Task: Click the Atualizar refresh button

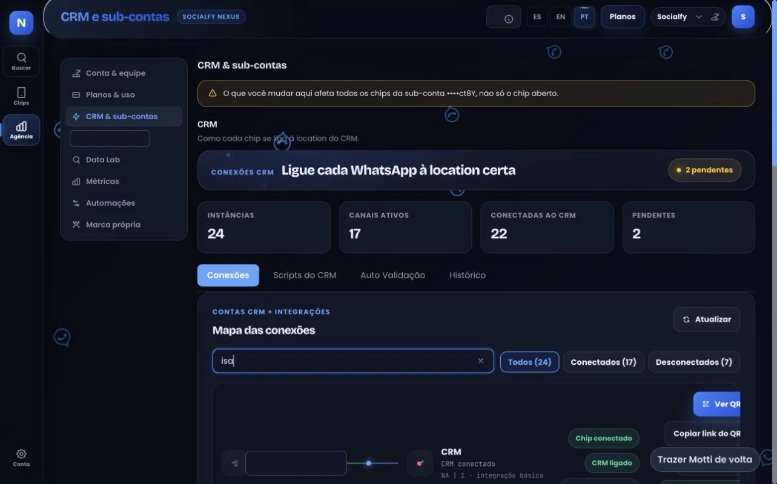Action: [707, 319]
